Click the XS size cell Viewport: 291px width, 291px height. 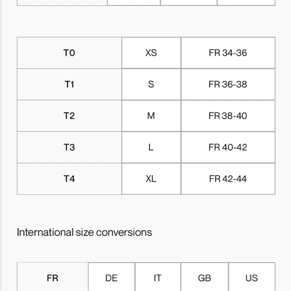point(151,53)
